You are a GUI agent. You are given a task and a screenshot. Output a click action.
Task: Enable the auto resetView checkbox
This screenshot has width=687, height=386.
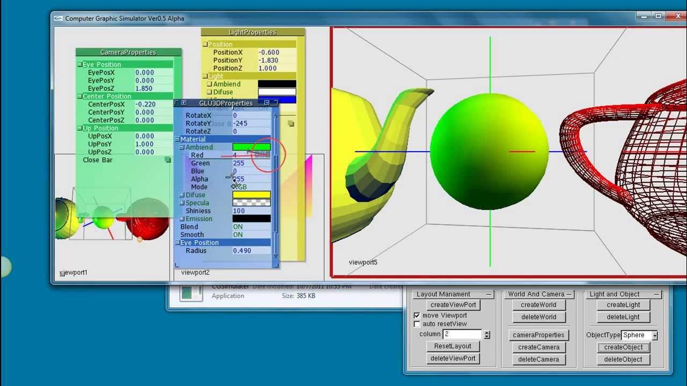(x=417, y=324)
